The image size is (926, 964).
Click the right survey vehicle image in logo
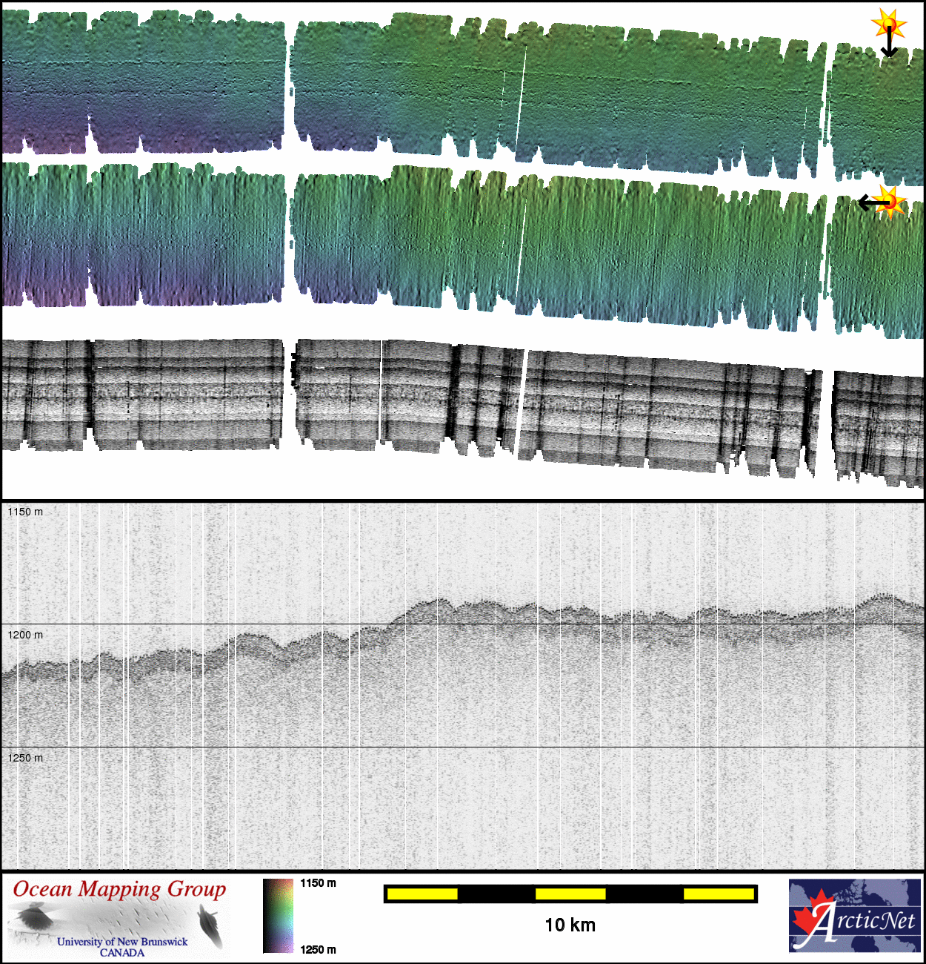(x=210, y=927)
